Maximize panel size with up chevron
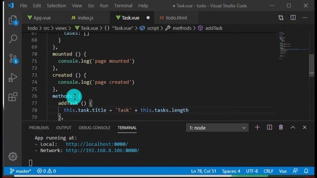The width and height of the screenshot is (317, 178). [x=293, y=128]
